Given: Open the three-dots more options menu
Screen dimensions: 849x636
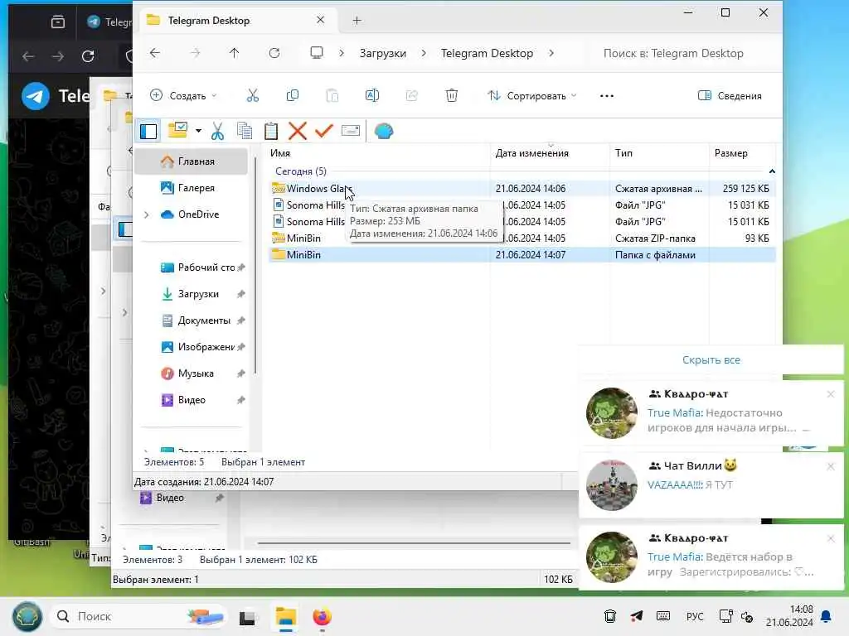Looking at the screenshot, I should 607,96.
